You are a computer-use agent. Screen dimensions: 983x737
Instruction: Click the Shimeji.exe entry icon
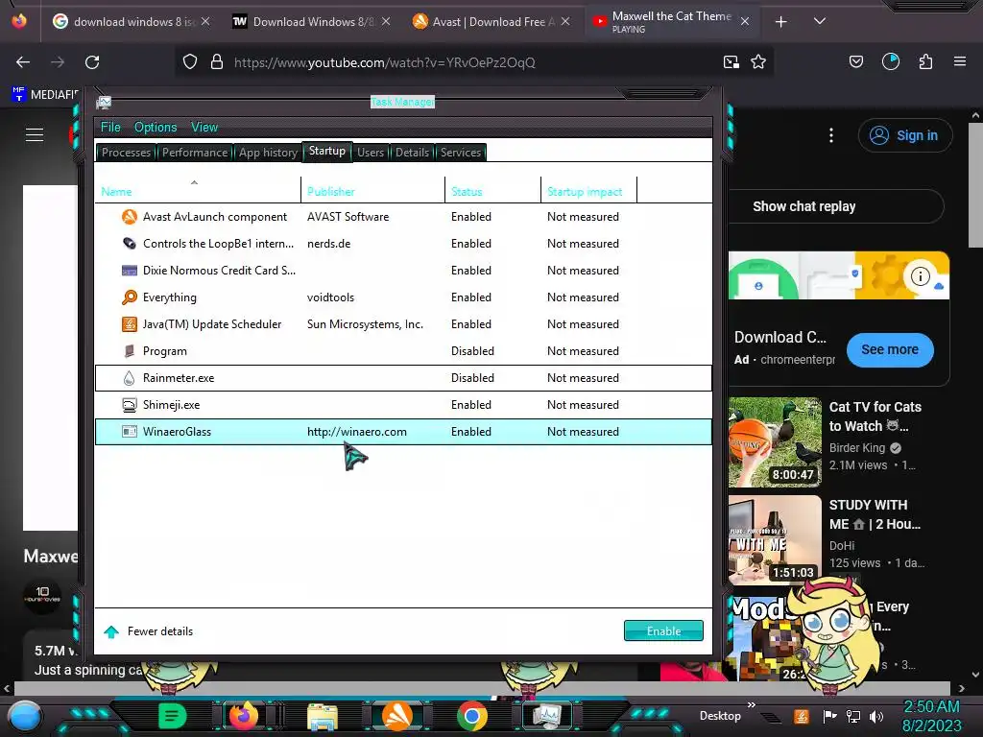tap(130, 405)
